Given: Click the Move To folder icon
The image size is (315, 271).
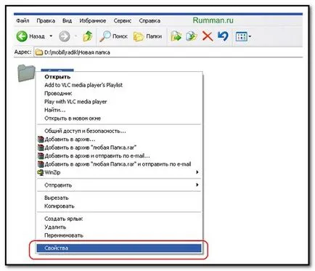Looking at the screenshot, I should coord(176,36).
